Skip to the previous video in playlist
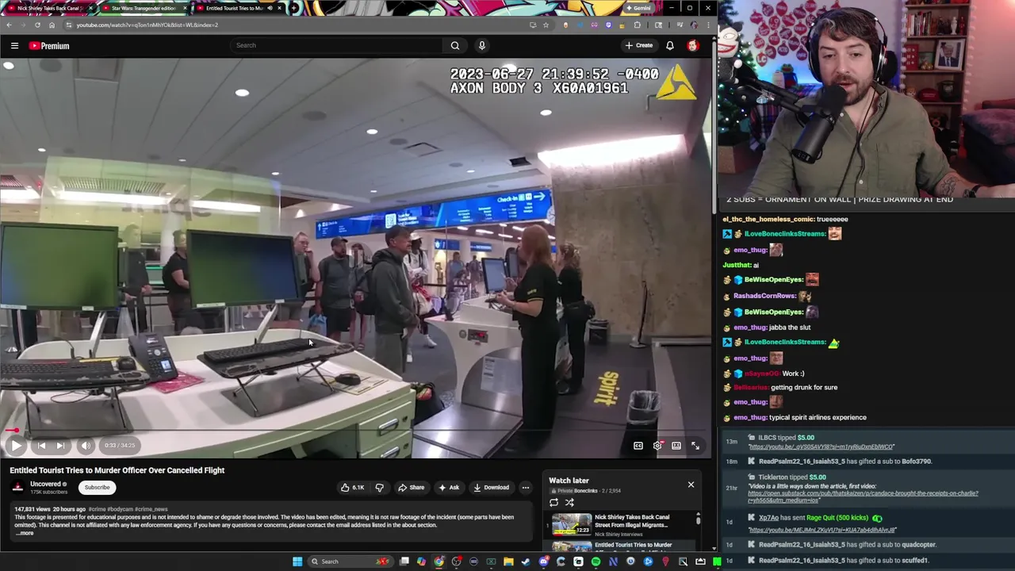The height and width of the screenshot is (571, 1015). [x=41, y=446]
